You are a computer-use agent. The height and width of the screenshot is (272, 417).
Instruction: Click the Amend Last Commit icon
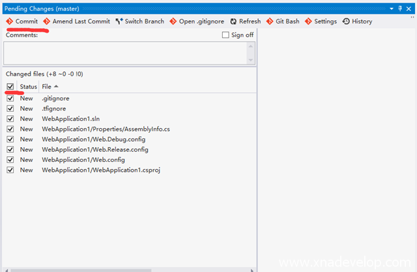[47, 21]
